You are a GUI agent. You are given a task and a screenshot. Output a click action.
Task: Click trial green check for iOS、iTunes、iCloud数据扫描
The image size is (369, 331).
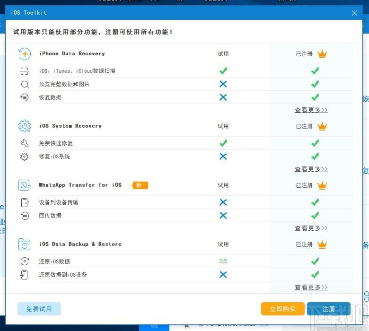[223, 70]
